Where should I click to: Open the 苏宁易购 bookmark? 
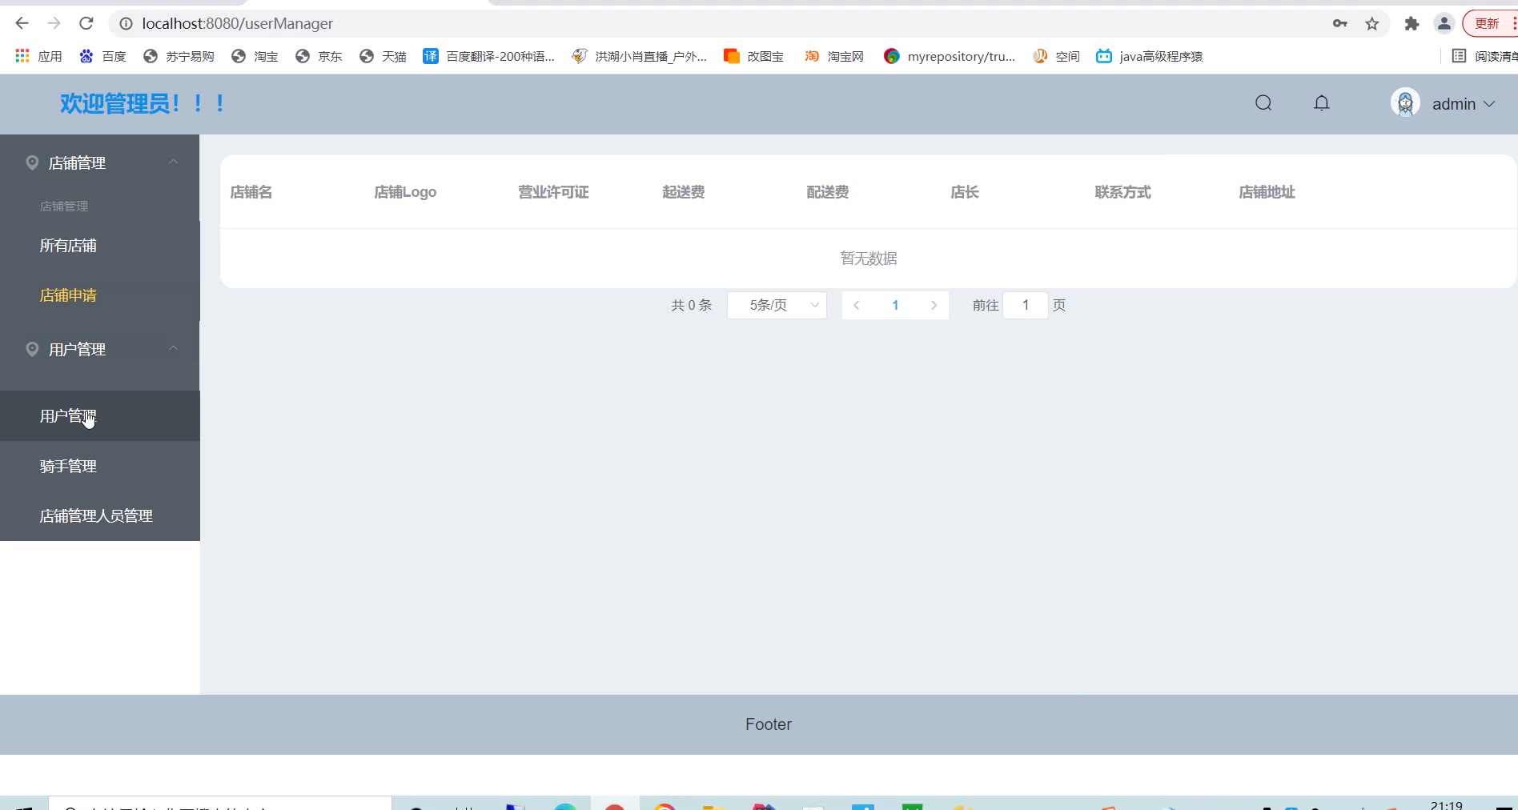click(x=179, y=56)
